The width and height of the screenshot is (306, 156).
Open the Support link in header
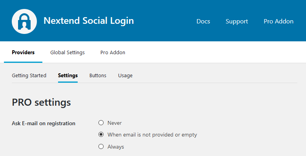237,21
